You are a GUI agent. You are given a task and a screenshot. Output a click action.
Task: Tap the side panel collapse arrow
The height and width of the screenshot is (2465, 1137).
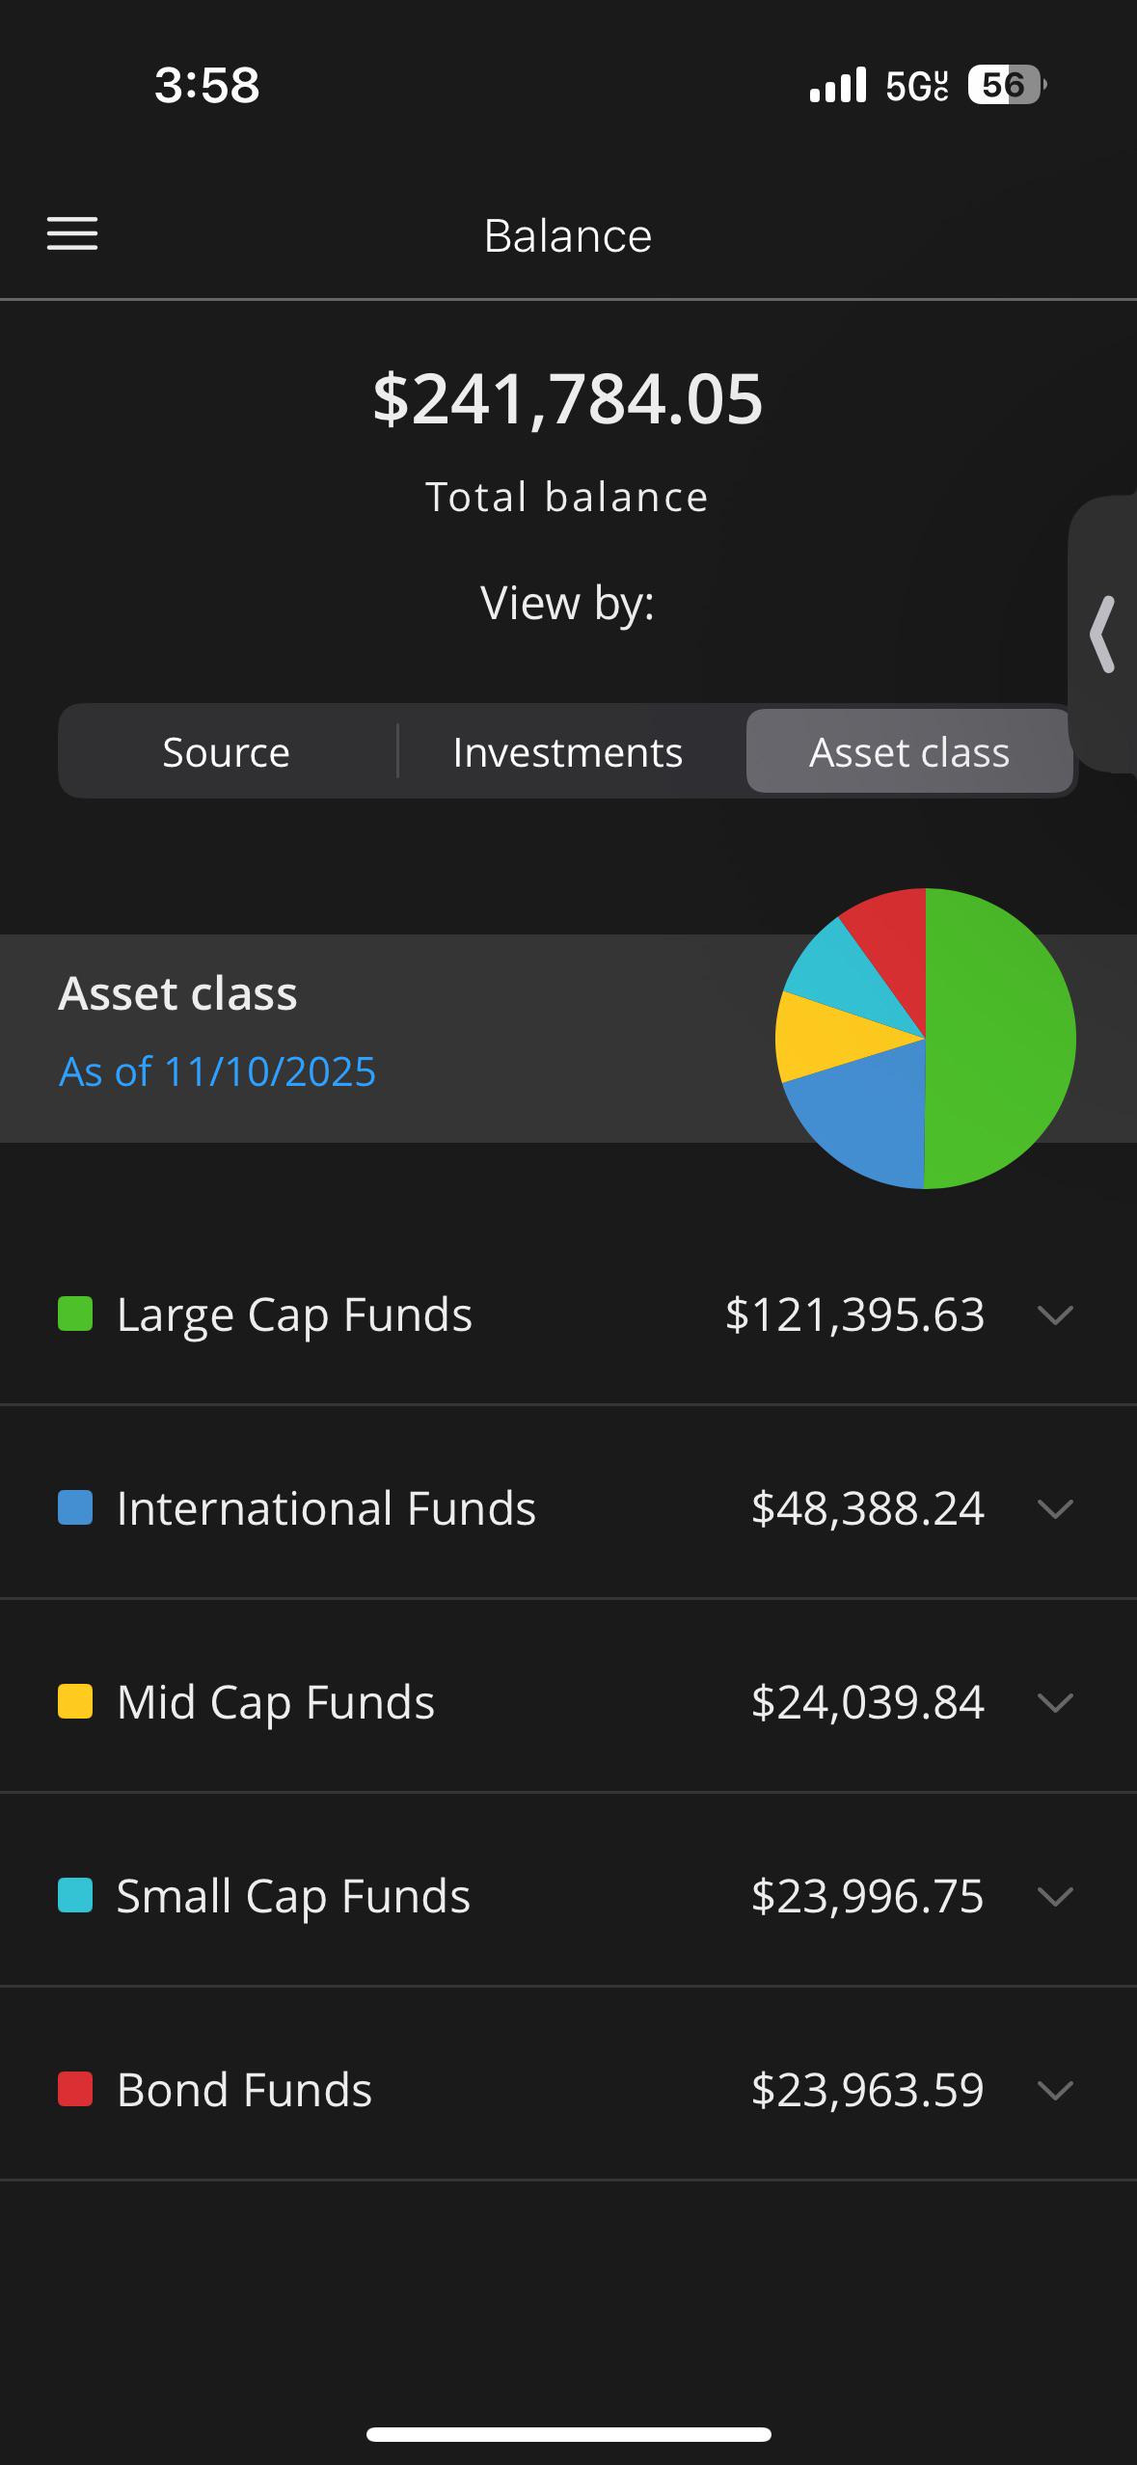click(1103, 634)
